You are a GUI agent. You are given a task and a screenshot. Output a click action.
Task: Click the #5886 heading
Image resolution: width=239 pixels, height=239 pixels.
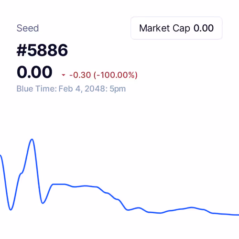click(x=42, y=50)
